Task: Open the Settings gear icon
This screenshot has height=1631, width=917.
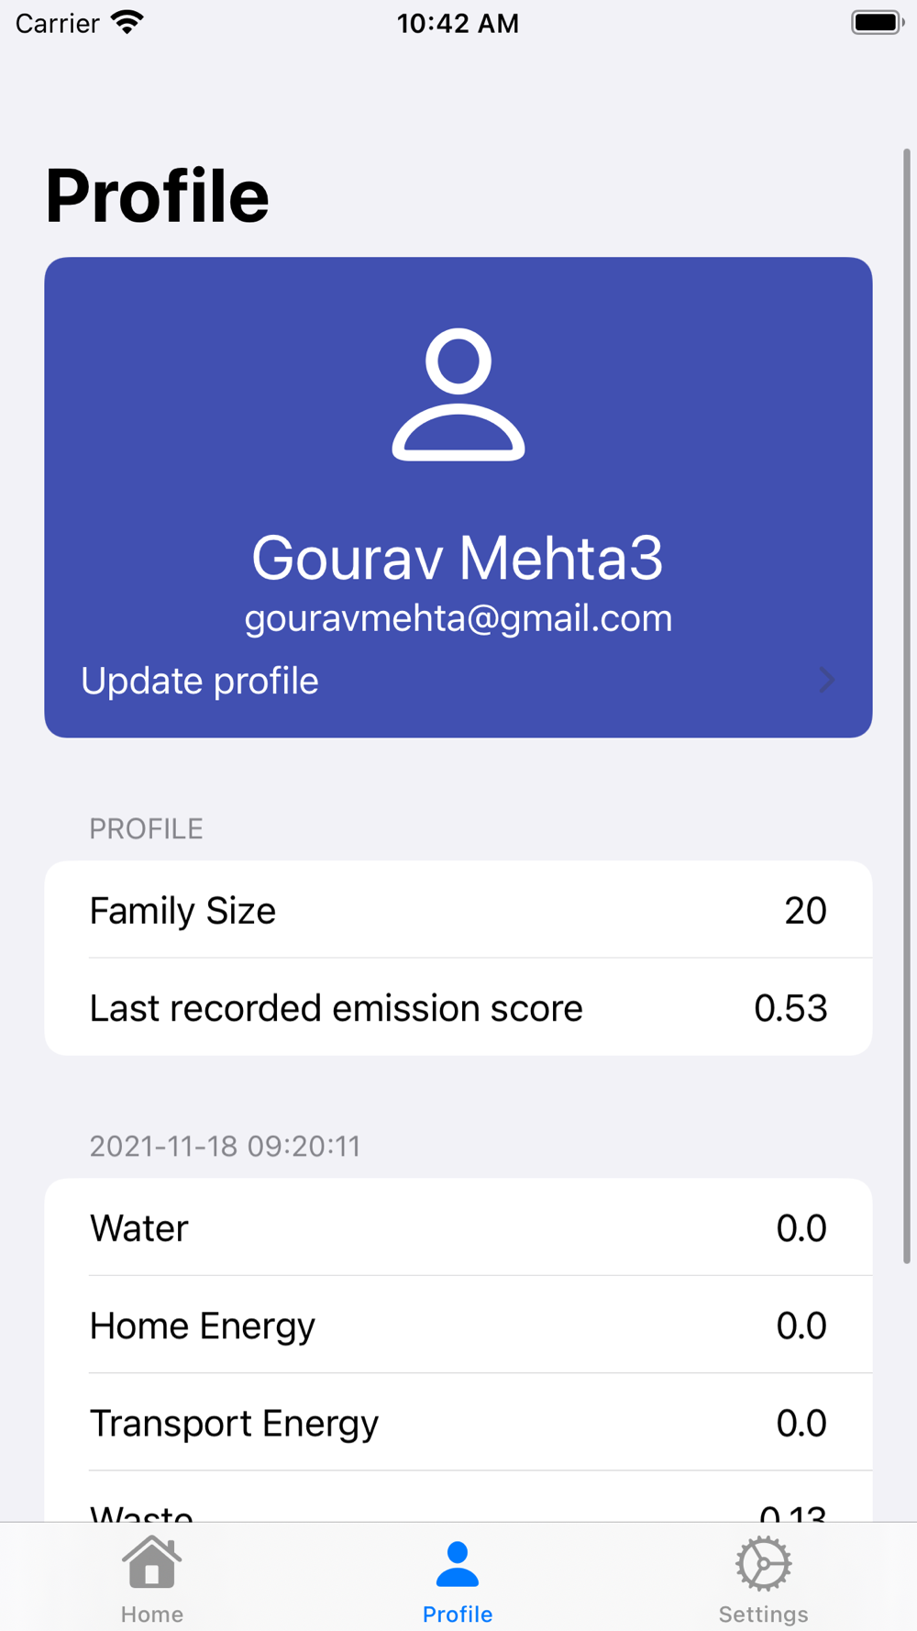Action: (x=763, y=1564)
